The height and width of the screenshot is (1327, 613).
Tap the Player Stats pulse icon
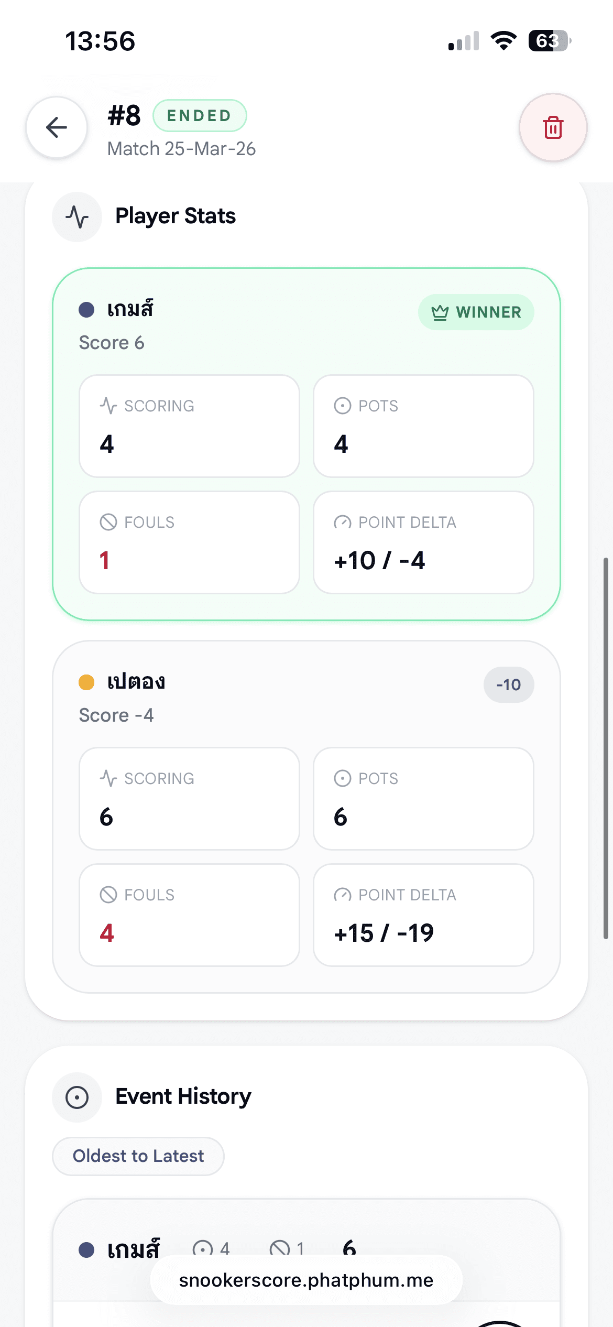[77, 216]
